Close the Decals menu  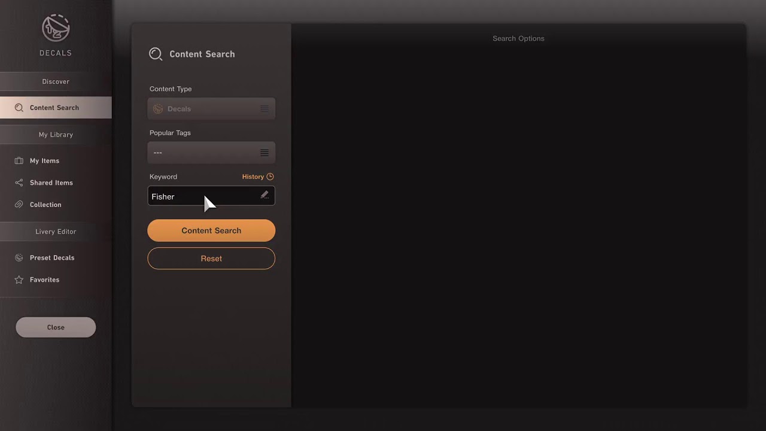[56, 327]
